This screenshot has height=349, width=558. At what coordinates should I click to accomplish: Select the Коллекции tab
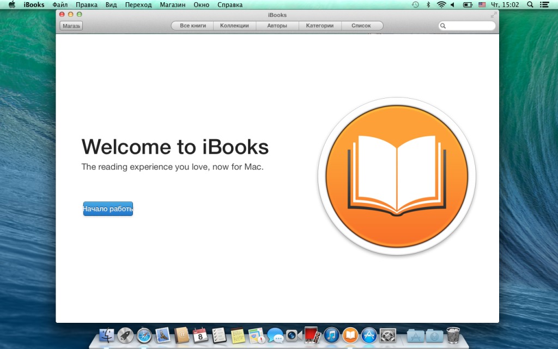(234, 26)
